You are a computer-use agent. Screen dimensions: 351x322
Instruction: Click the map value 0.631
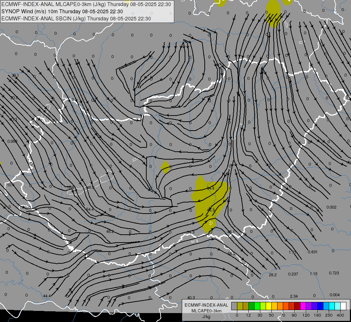pyautogui.click(x=313, y=252)
